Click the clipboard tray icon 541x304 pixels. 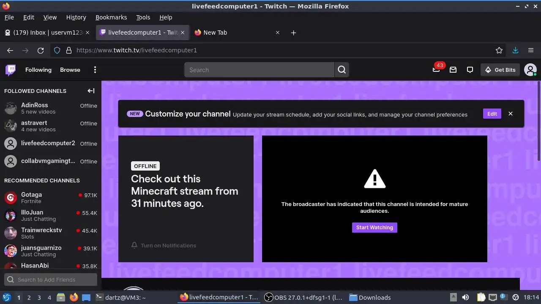[481, 297]
